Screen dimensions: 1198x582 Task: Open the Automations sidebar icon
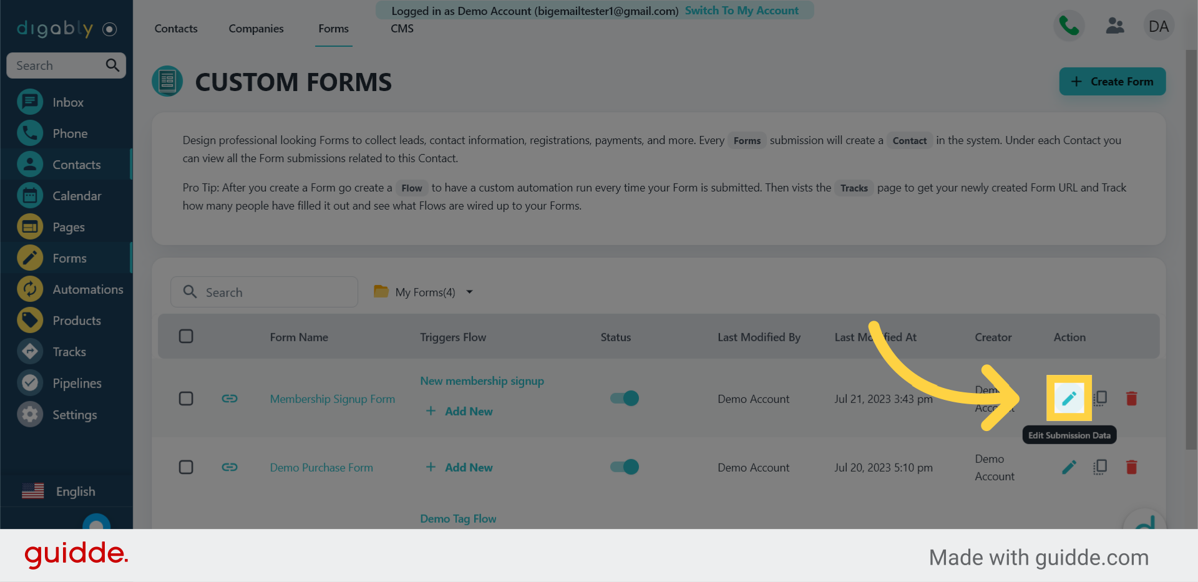coord(30,289)
